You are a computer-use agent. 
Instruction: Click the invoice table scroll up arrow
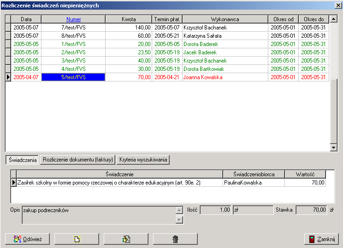333,19
